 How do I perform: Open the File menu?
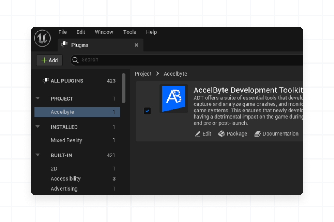(x=63, y=32)
